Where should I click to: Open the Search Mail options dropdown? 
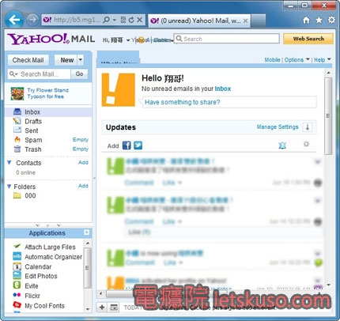click(13, 74)
